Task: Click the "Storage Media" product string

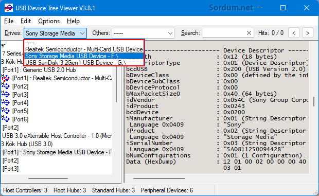Action: (x=250, y=137)
